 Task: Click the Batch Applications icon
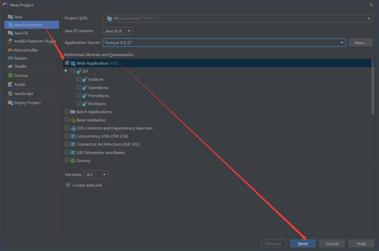pyautogui.click(x=73, y=112)
